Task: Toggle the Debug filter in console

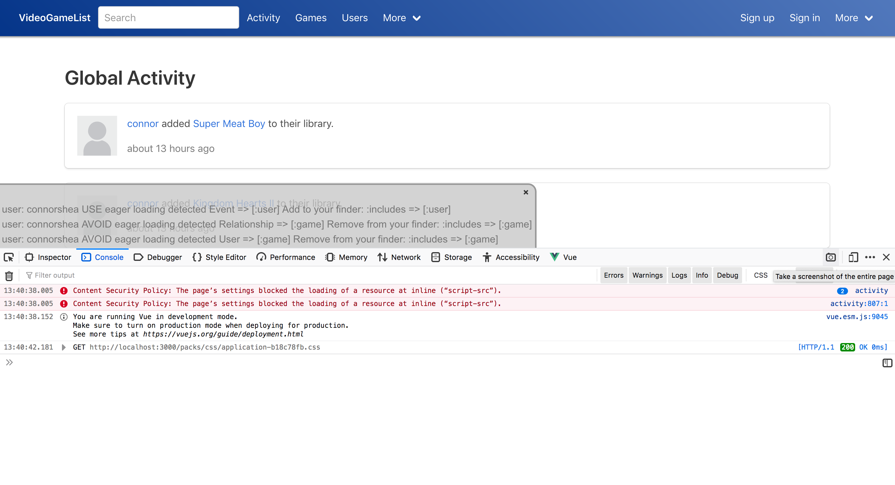Action: pos(727,275)
